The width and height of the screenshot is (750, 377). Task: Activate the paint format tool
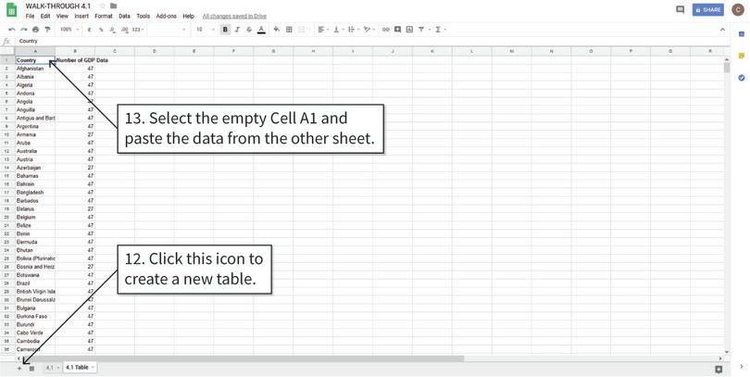click(x=47, y=30)
